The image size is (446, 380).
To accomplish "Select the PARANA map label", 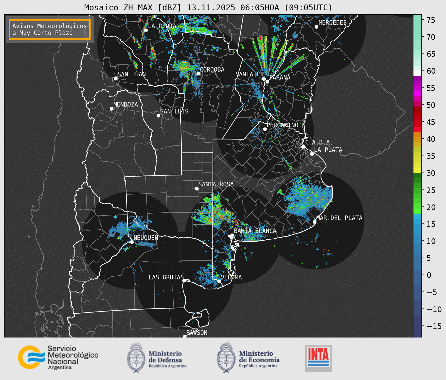I will point(280,77).
